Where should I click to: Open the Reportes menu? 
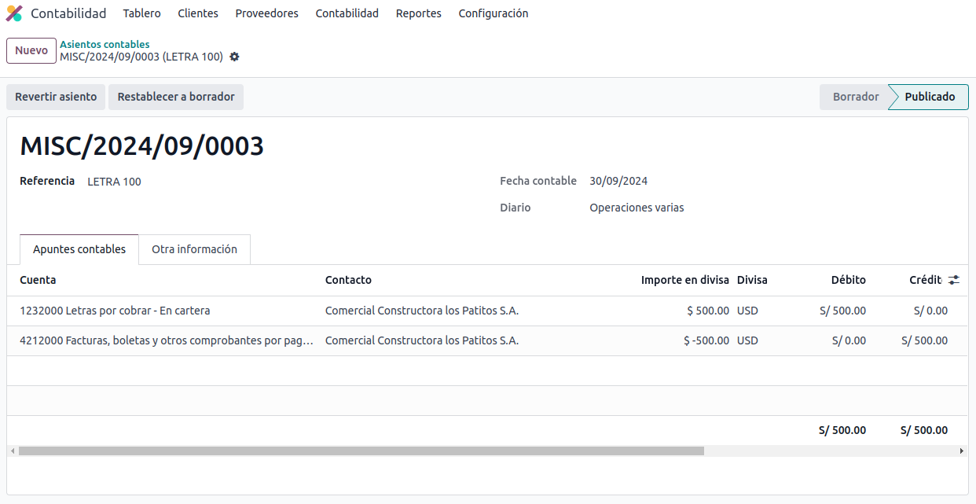(419, 13)
